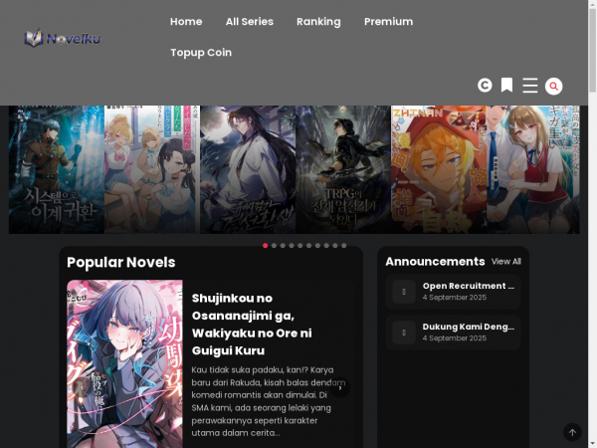Open the Premium menu item
The width and height of the screenshot is (597, 448).
click(x=388, y=22)
